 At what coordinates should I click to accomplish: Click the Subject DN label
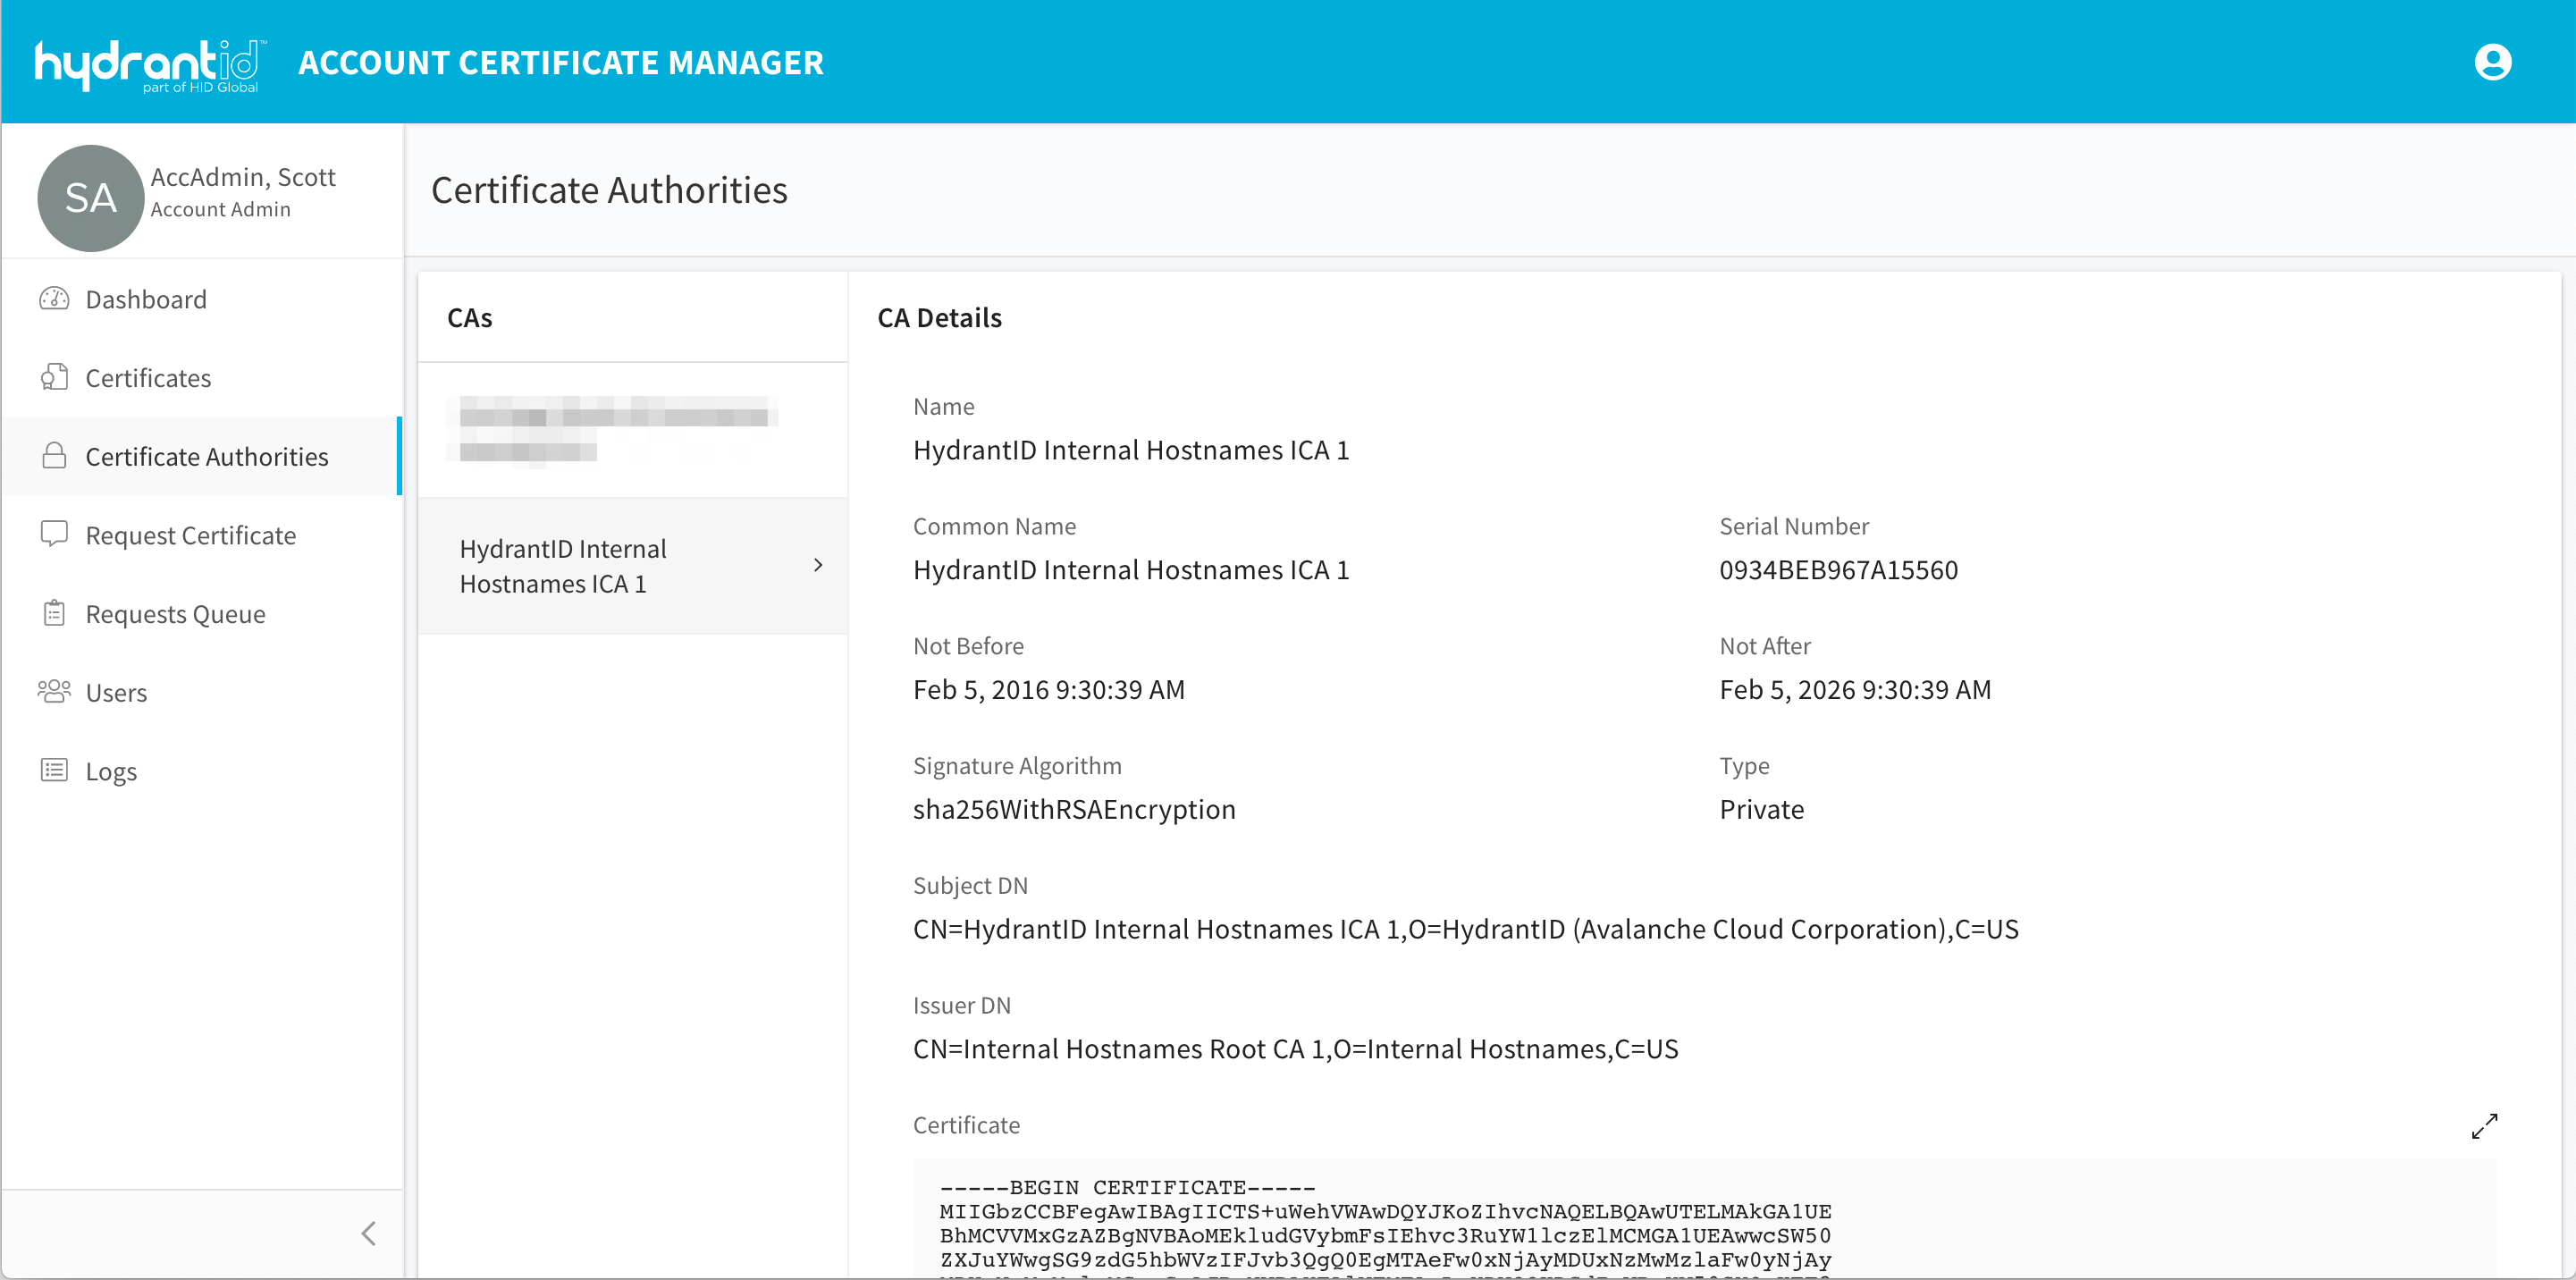click(x=970, y=886)
